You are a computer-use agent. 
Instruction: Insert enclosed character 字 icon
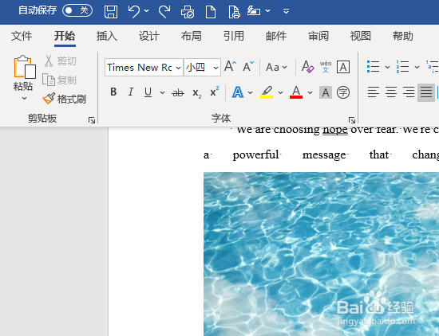[343, 92]
